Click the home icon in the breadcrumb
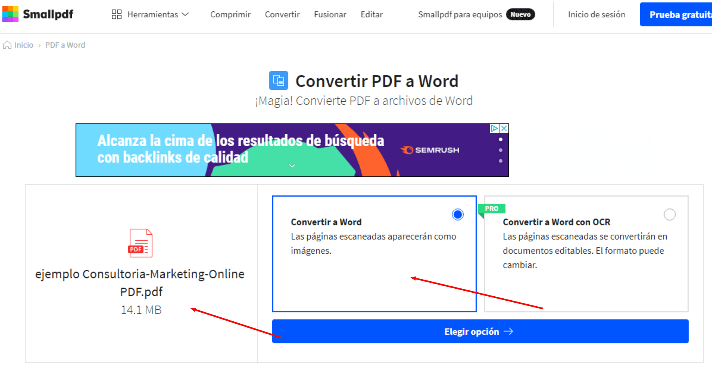The width and height of the screenshot is (712, 367). pyautogui.click(x=6, y=45)
